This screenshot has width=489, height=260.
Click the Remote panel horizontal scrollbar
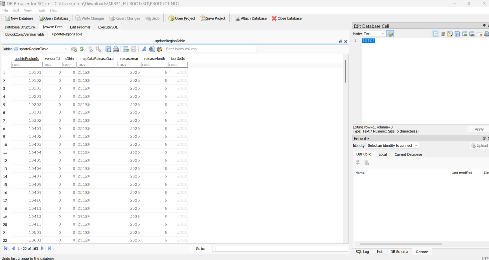pyautogui.click(x=400, y=244)
